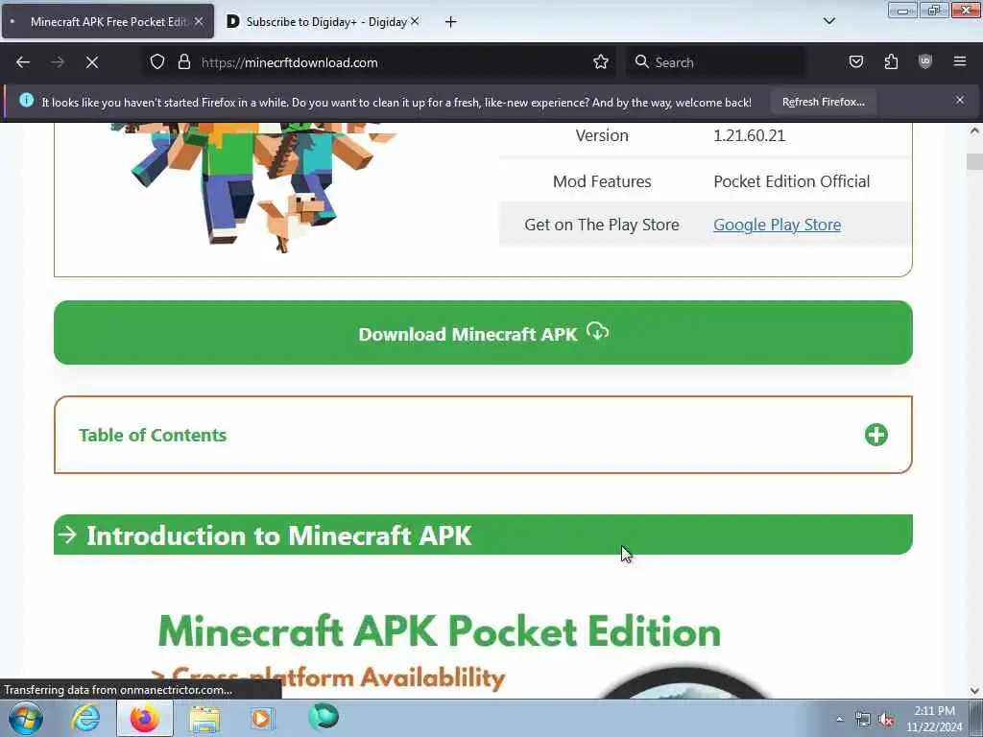983x737 pixels.
Task: Click the teal browser taskbar icon
Action: click(324, 717)
